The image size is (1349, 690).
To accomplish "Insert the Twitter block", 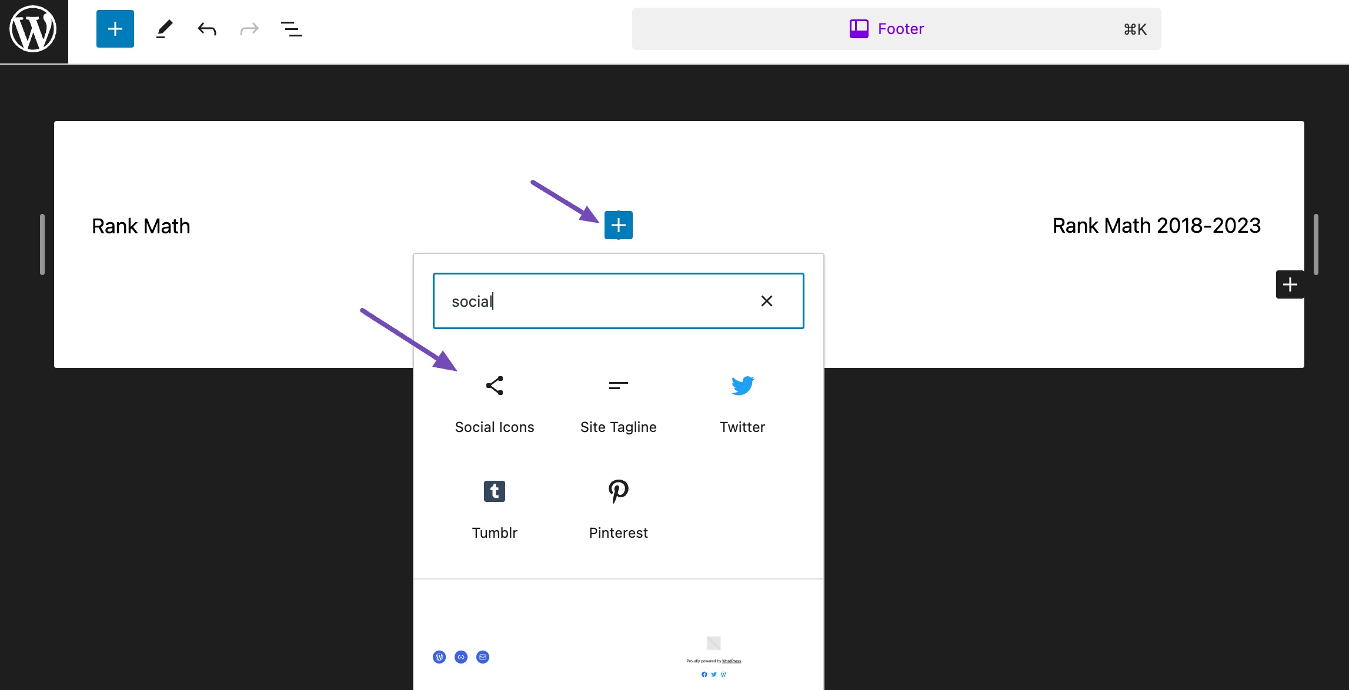I will [x=742, y=404].
